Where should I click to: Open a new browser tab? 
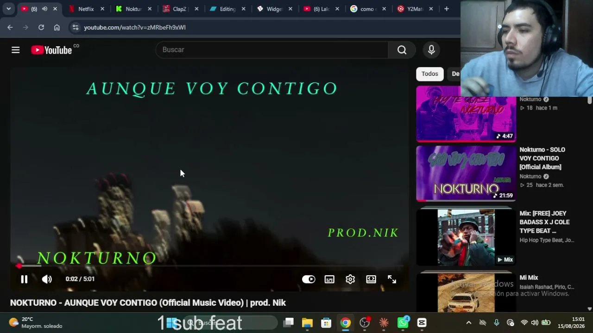(x=447, y=9)
